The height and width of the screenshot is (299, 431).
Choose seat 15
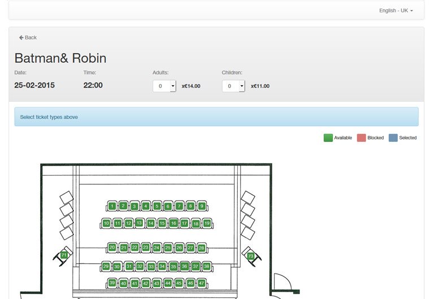coord(162,223)
